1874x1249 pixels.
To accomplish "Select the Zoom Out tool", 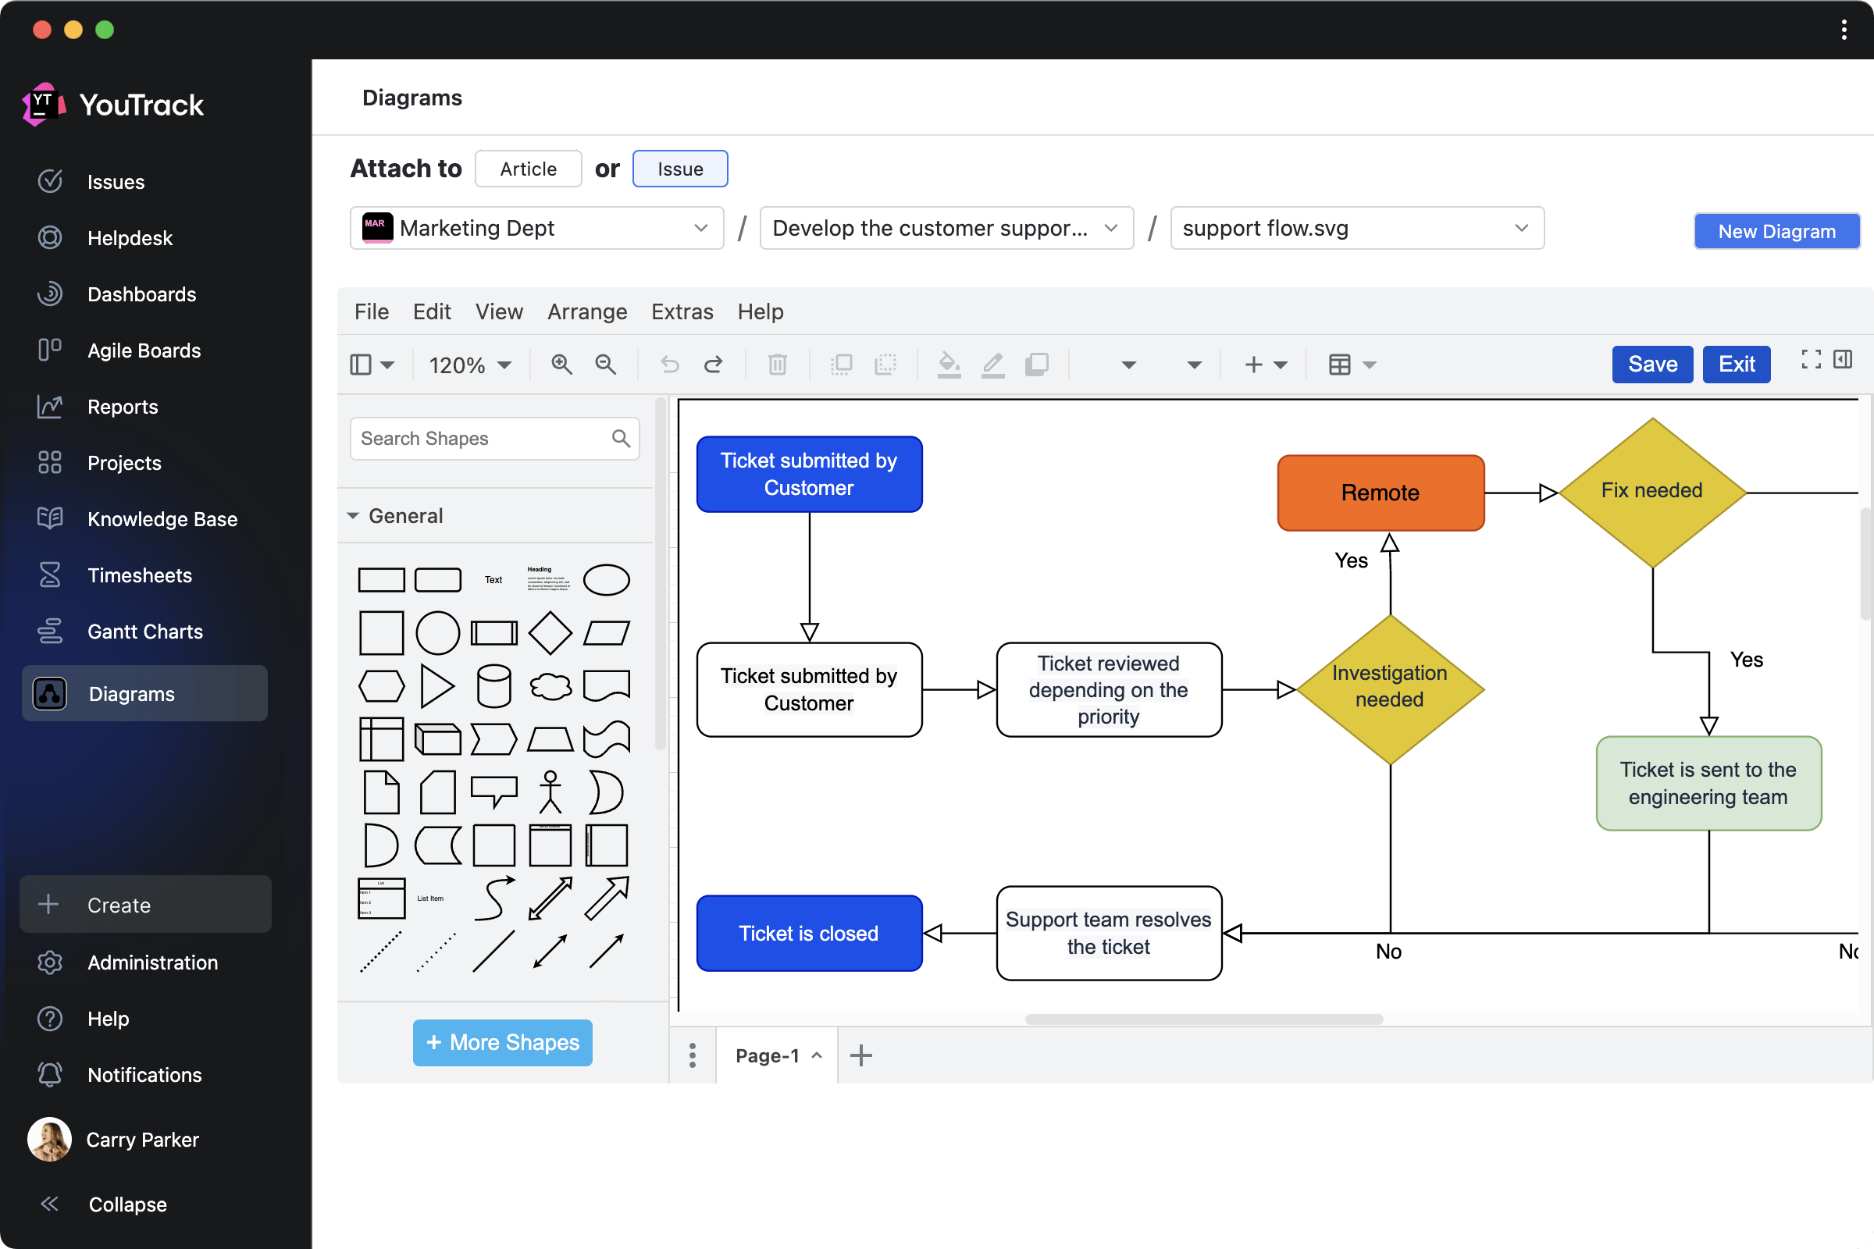I will tap(606, 364).
